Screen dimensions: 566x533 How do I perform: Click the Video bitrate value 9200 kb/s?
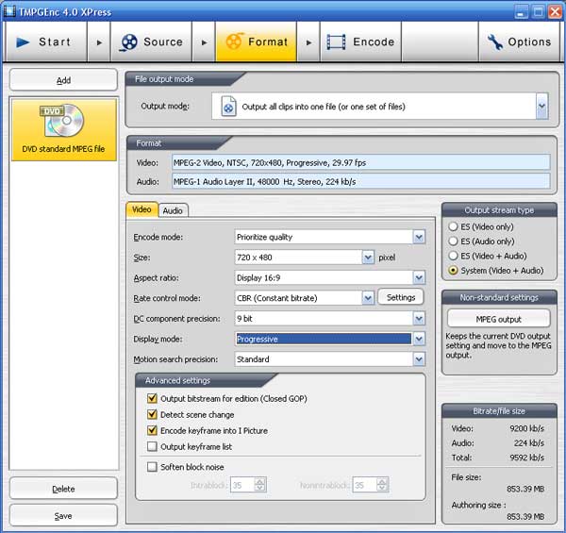(x=526, y=428)
